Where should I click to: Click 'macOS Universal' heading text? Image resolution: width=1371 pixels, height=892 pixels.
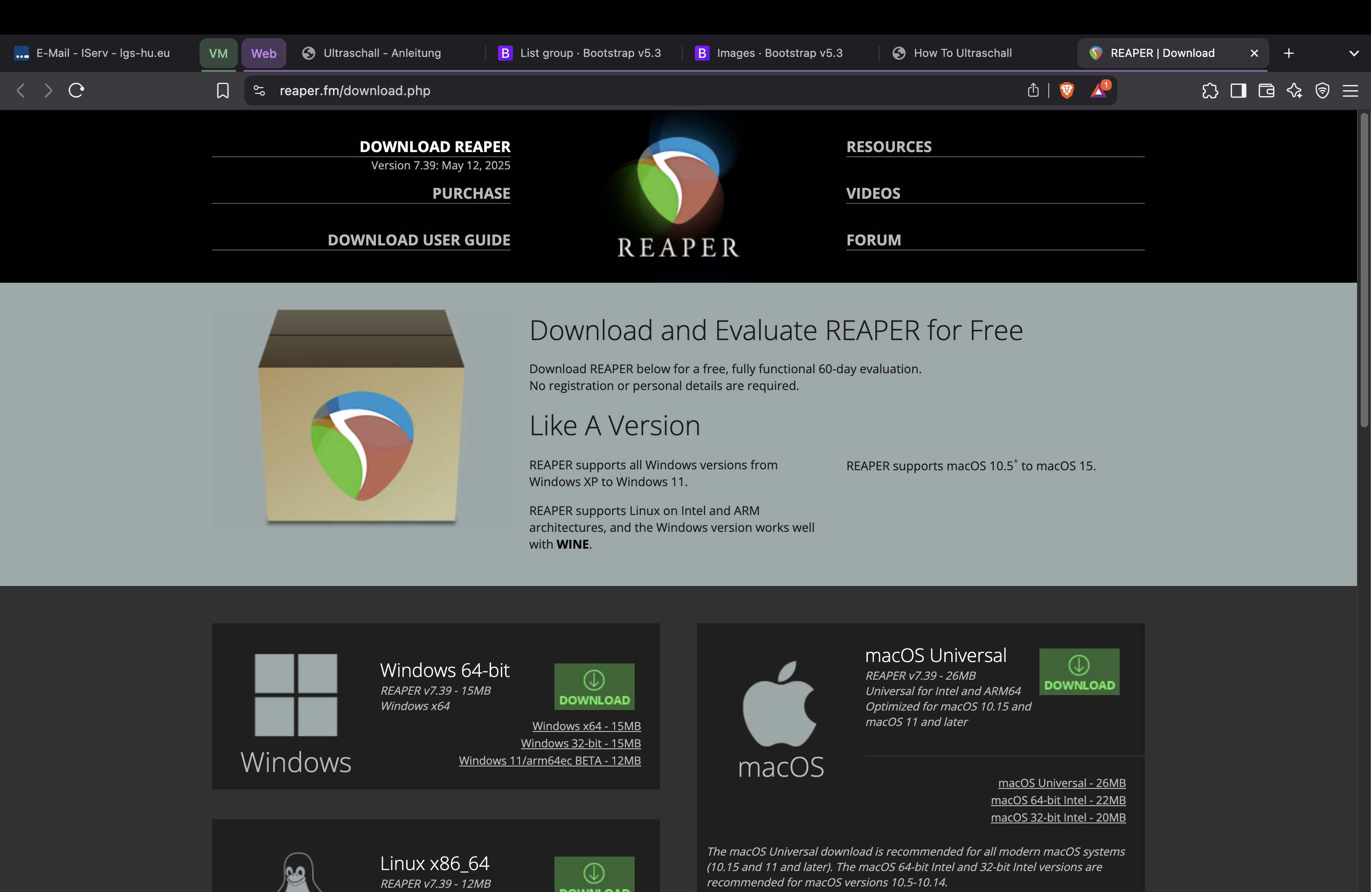coord(935,655)
